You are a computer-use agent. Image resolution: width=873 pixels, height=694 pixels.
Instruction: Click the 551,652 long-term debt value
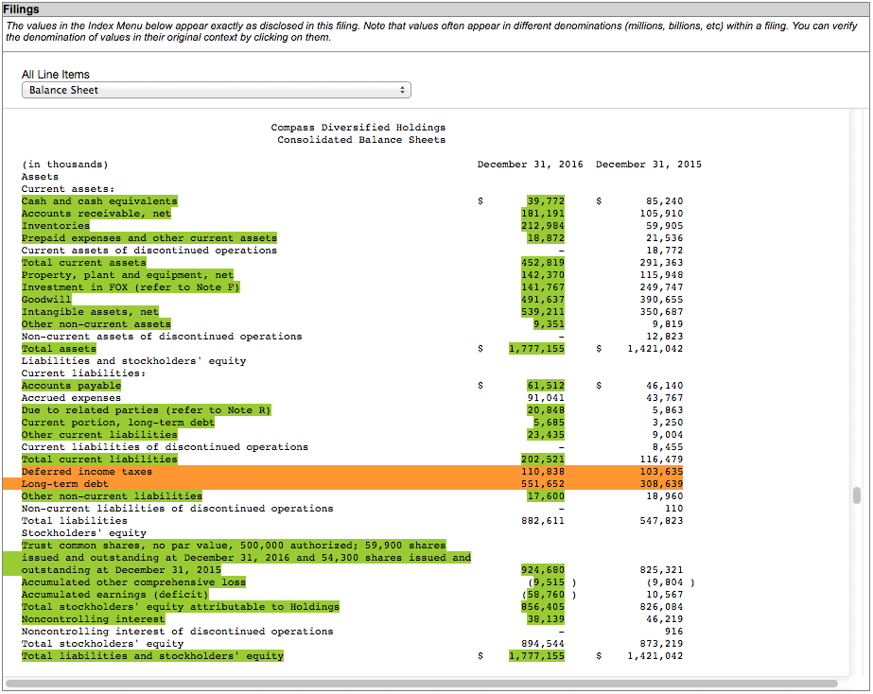[543, 484]
